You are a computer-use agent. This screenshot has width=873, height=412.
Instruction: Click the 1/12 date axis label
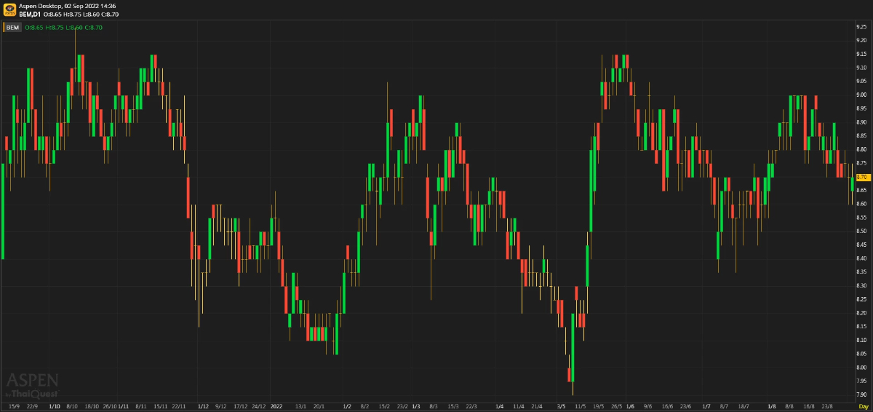coord(203,405)
